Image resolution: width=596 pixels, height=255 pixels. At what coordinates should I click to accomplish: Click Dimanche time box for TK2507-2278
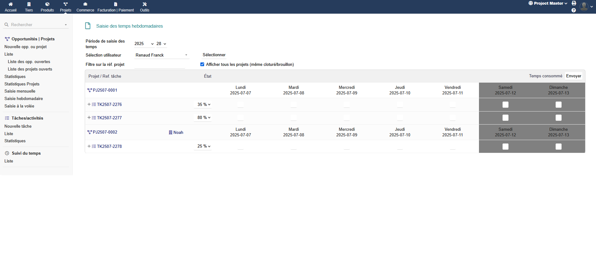[558, 147]
